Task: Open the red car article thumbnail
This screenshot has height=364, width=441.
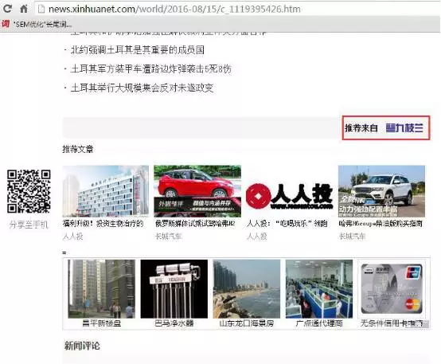Action: pos(197,191)
